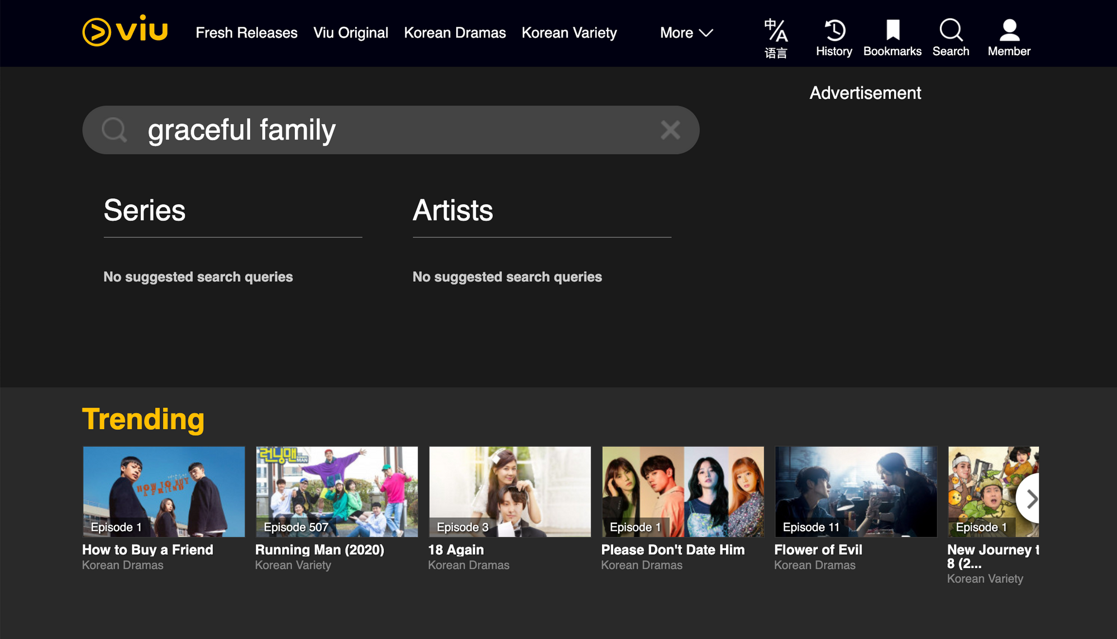Open 18 Again thumbnail
Viewport: 1117px width, 639px height.
click(510, 492)
